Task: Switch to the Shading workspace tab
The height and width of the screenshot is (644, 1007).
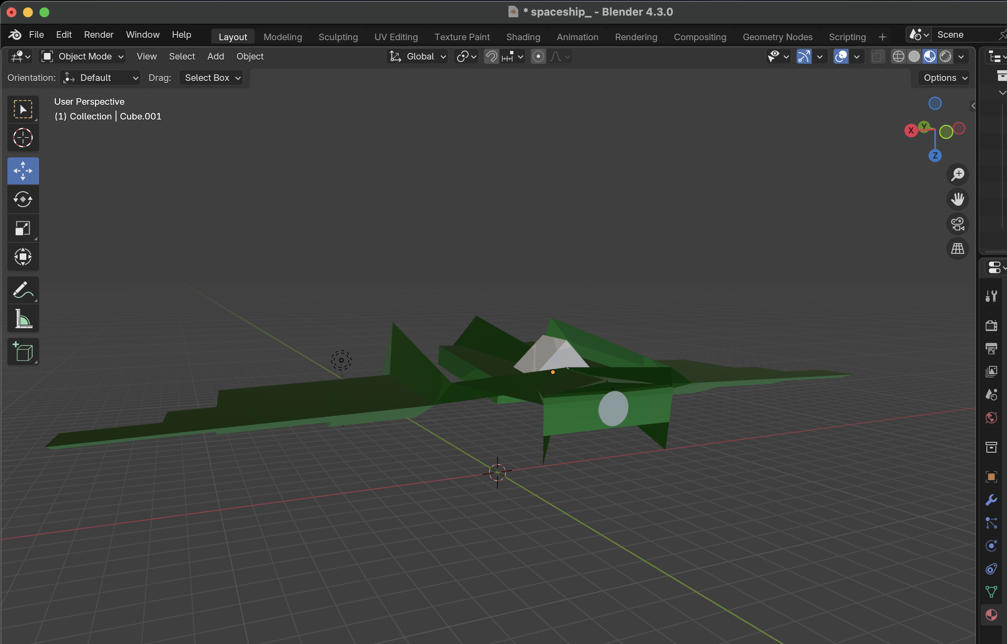Action: 523,37
